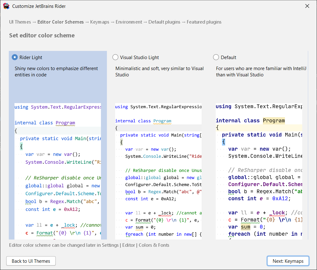
Task: Click the Rider Light code preview image
Action: (58, 171)
